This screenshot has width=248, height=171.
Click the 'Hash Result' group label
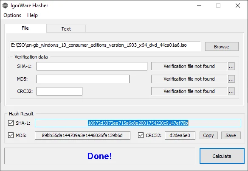click(x=21, y=114)
